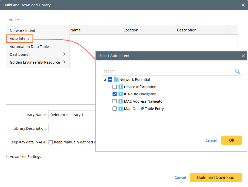Click the MAC Address Navigator intent icon
This screenshot has width=248, height=187.
click(121, 101)
